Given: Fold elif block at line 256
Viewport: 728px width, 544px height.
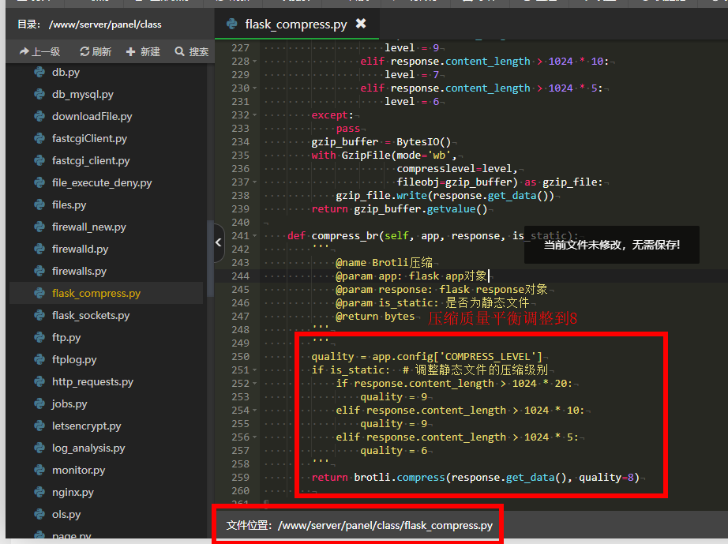Looking at the screenshot, I should point(254,437).
